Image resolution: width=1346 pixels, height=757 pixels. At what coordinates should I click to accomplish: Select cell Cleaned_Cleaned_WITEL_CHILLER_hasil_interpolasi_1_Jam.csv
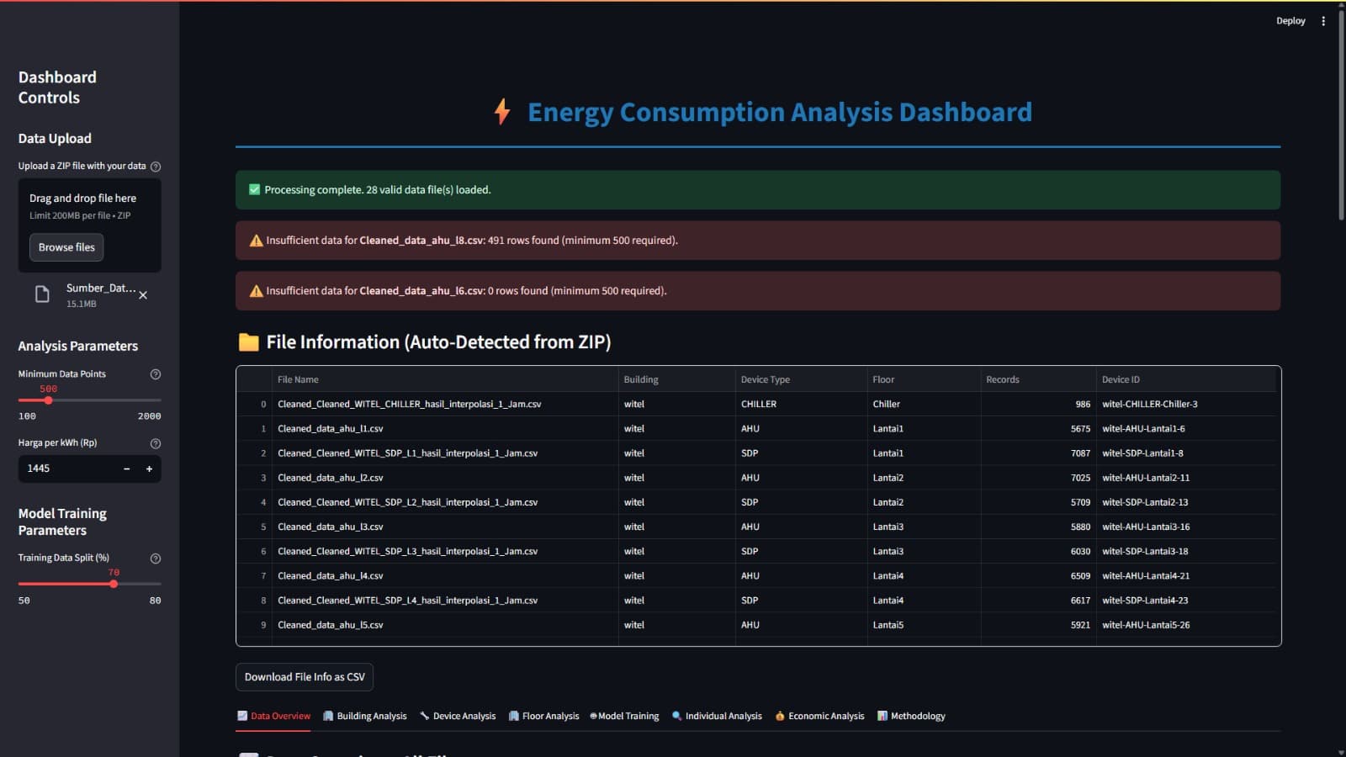(x=444, y=405)
